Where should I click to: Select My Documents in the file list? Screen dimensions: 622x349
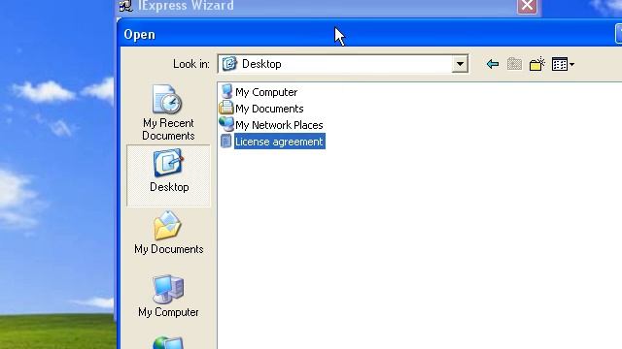tap(269, 109)
